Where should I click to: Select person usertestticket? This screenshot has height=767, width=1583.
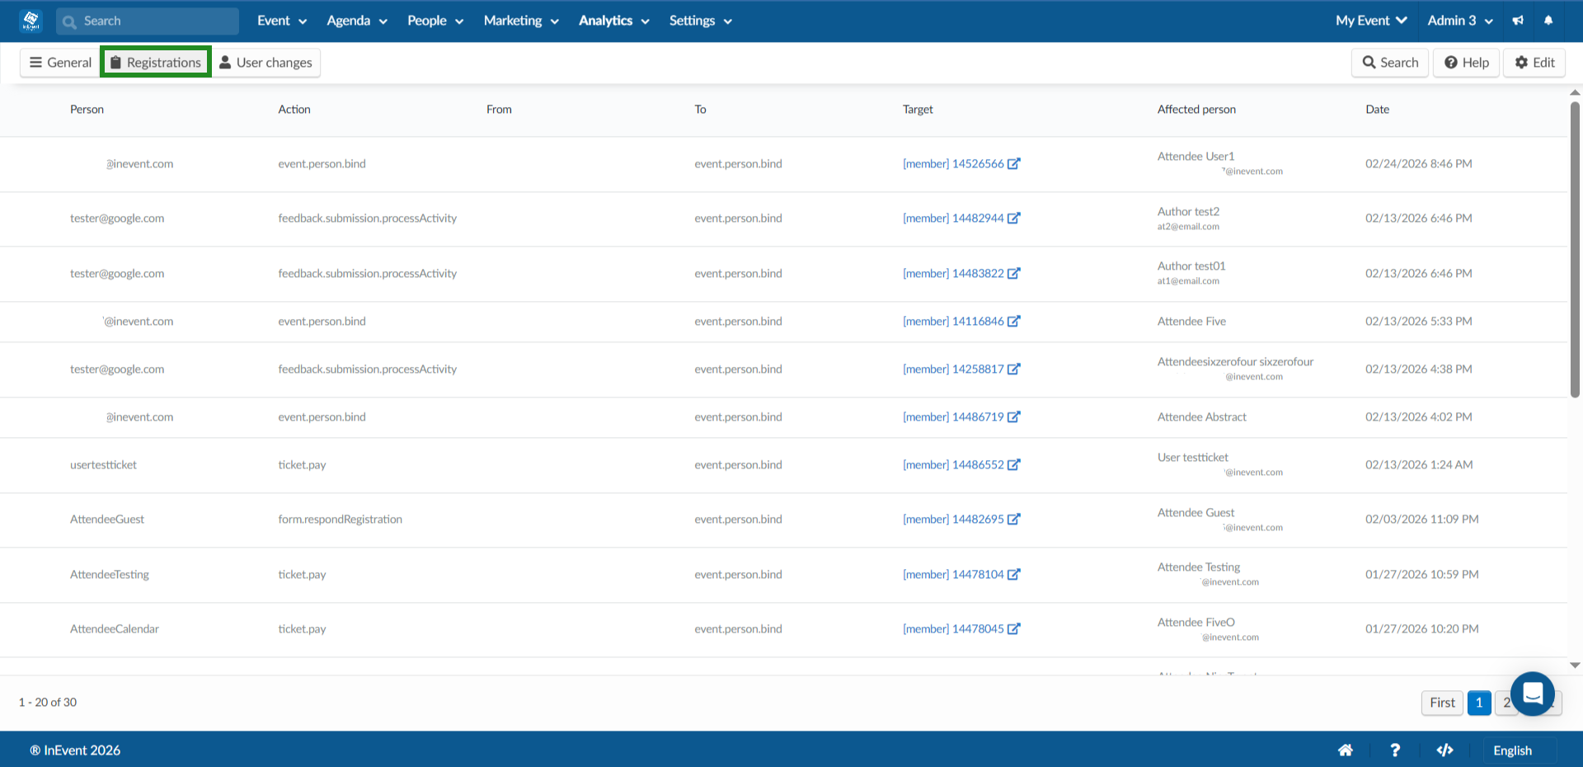click(x=103, y=464)
